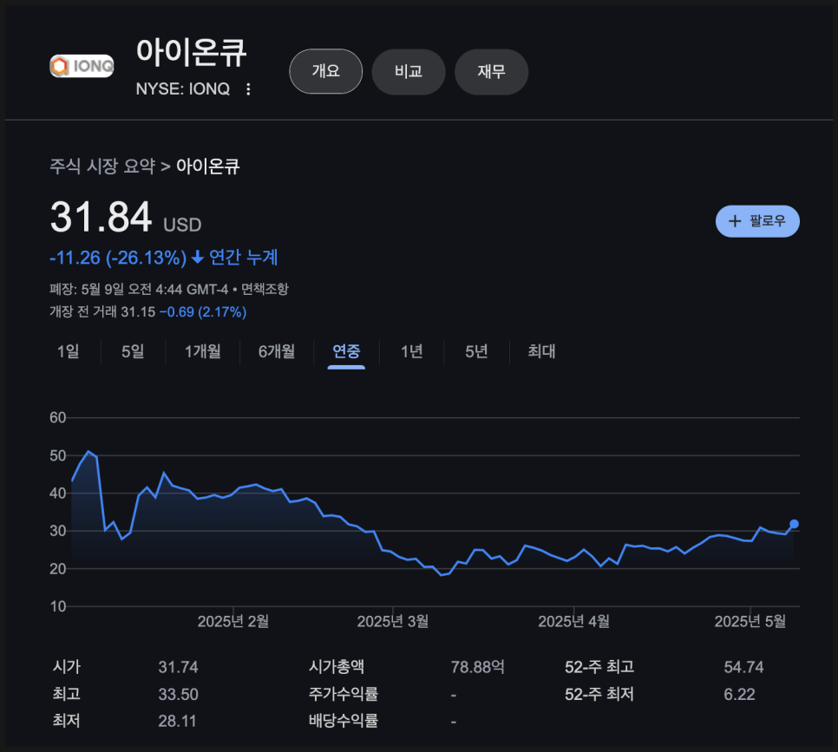
Task: Click the pre-market price 31.15
Action: point(138,311)
